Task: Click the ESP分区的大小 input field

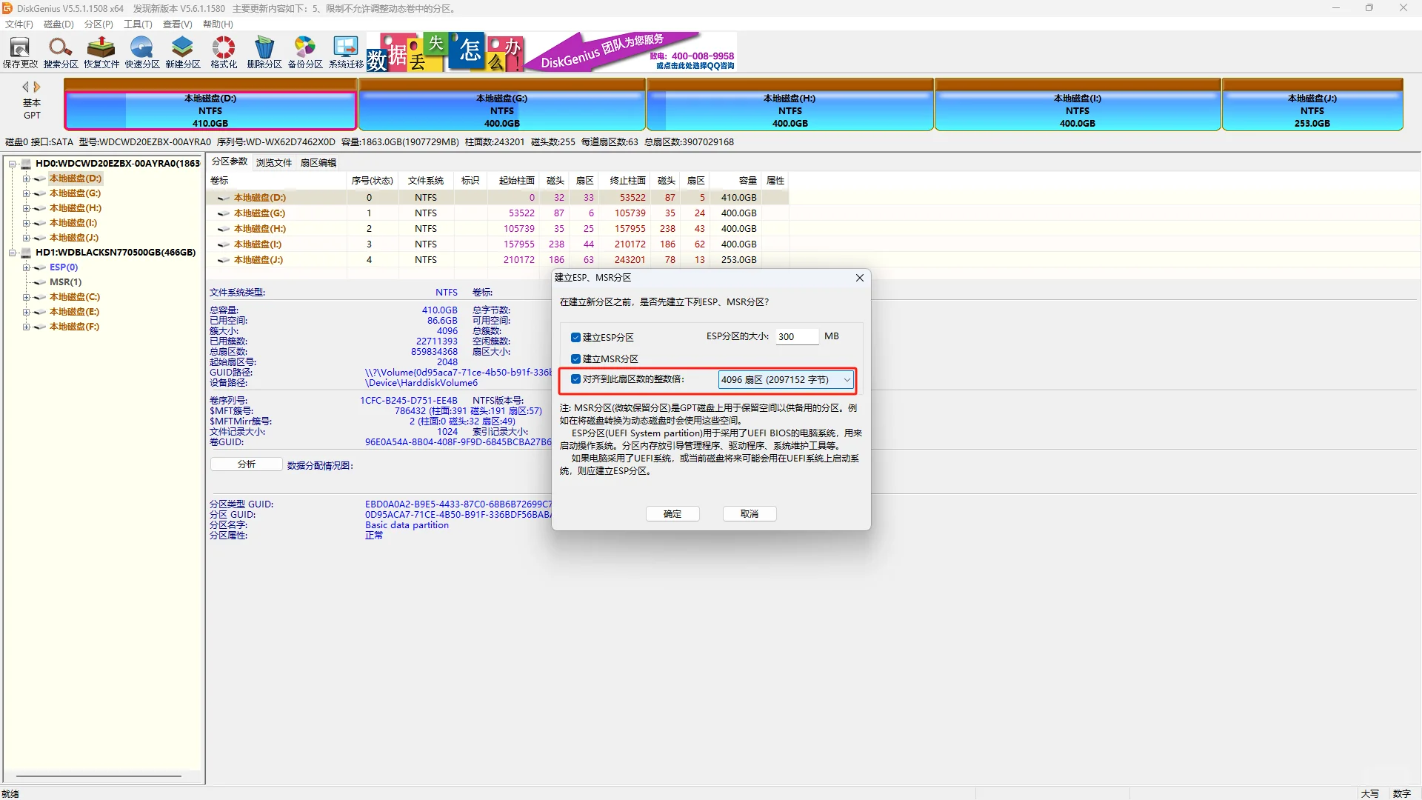Action: coord(796,337)
